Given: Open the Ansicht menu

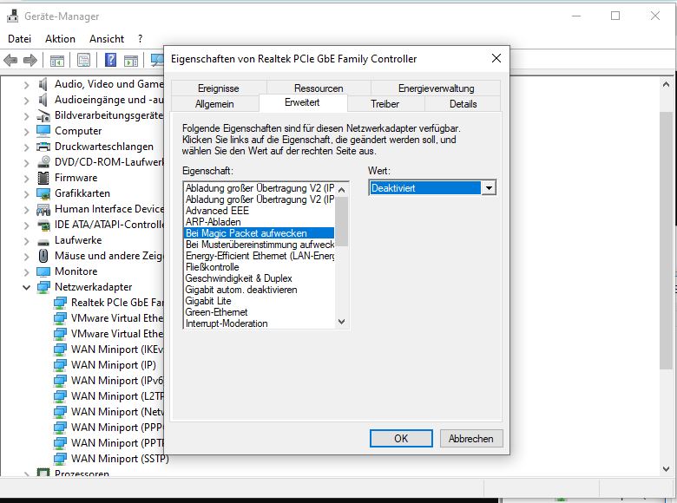Looking at the screenshot, I should pos(107,39).
